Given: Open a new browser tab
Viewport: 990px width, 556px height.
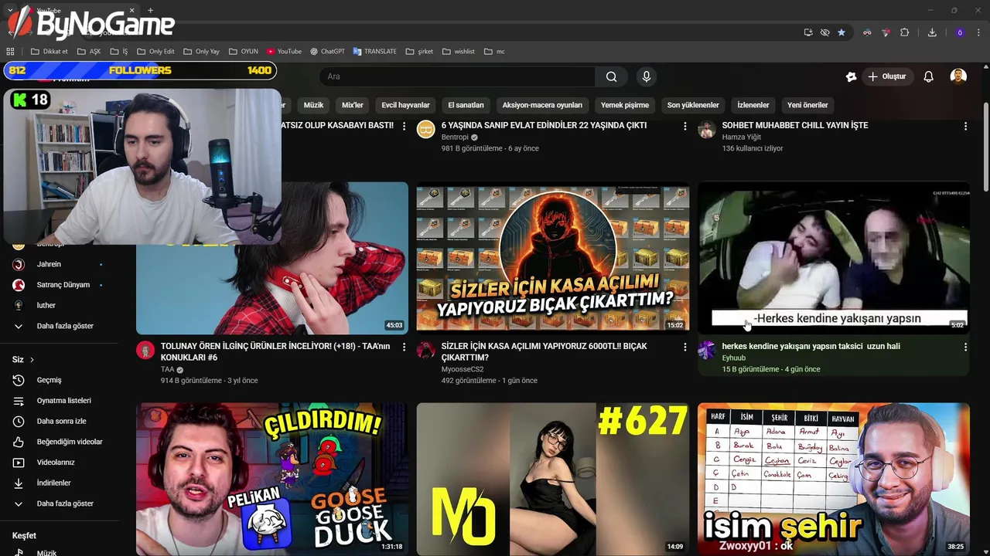Looking at the screenshot, I should click(150, 11).
